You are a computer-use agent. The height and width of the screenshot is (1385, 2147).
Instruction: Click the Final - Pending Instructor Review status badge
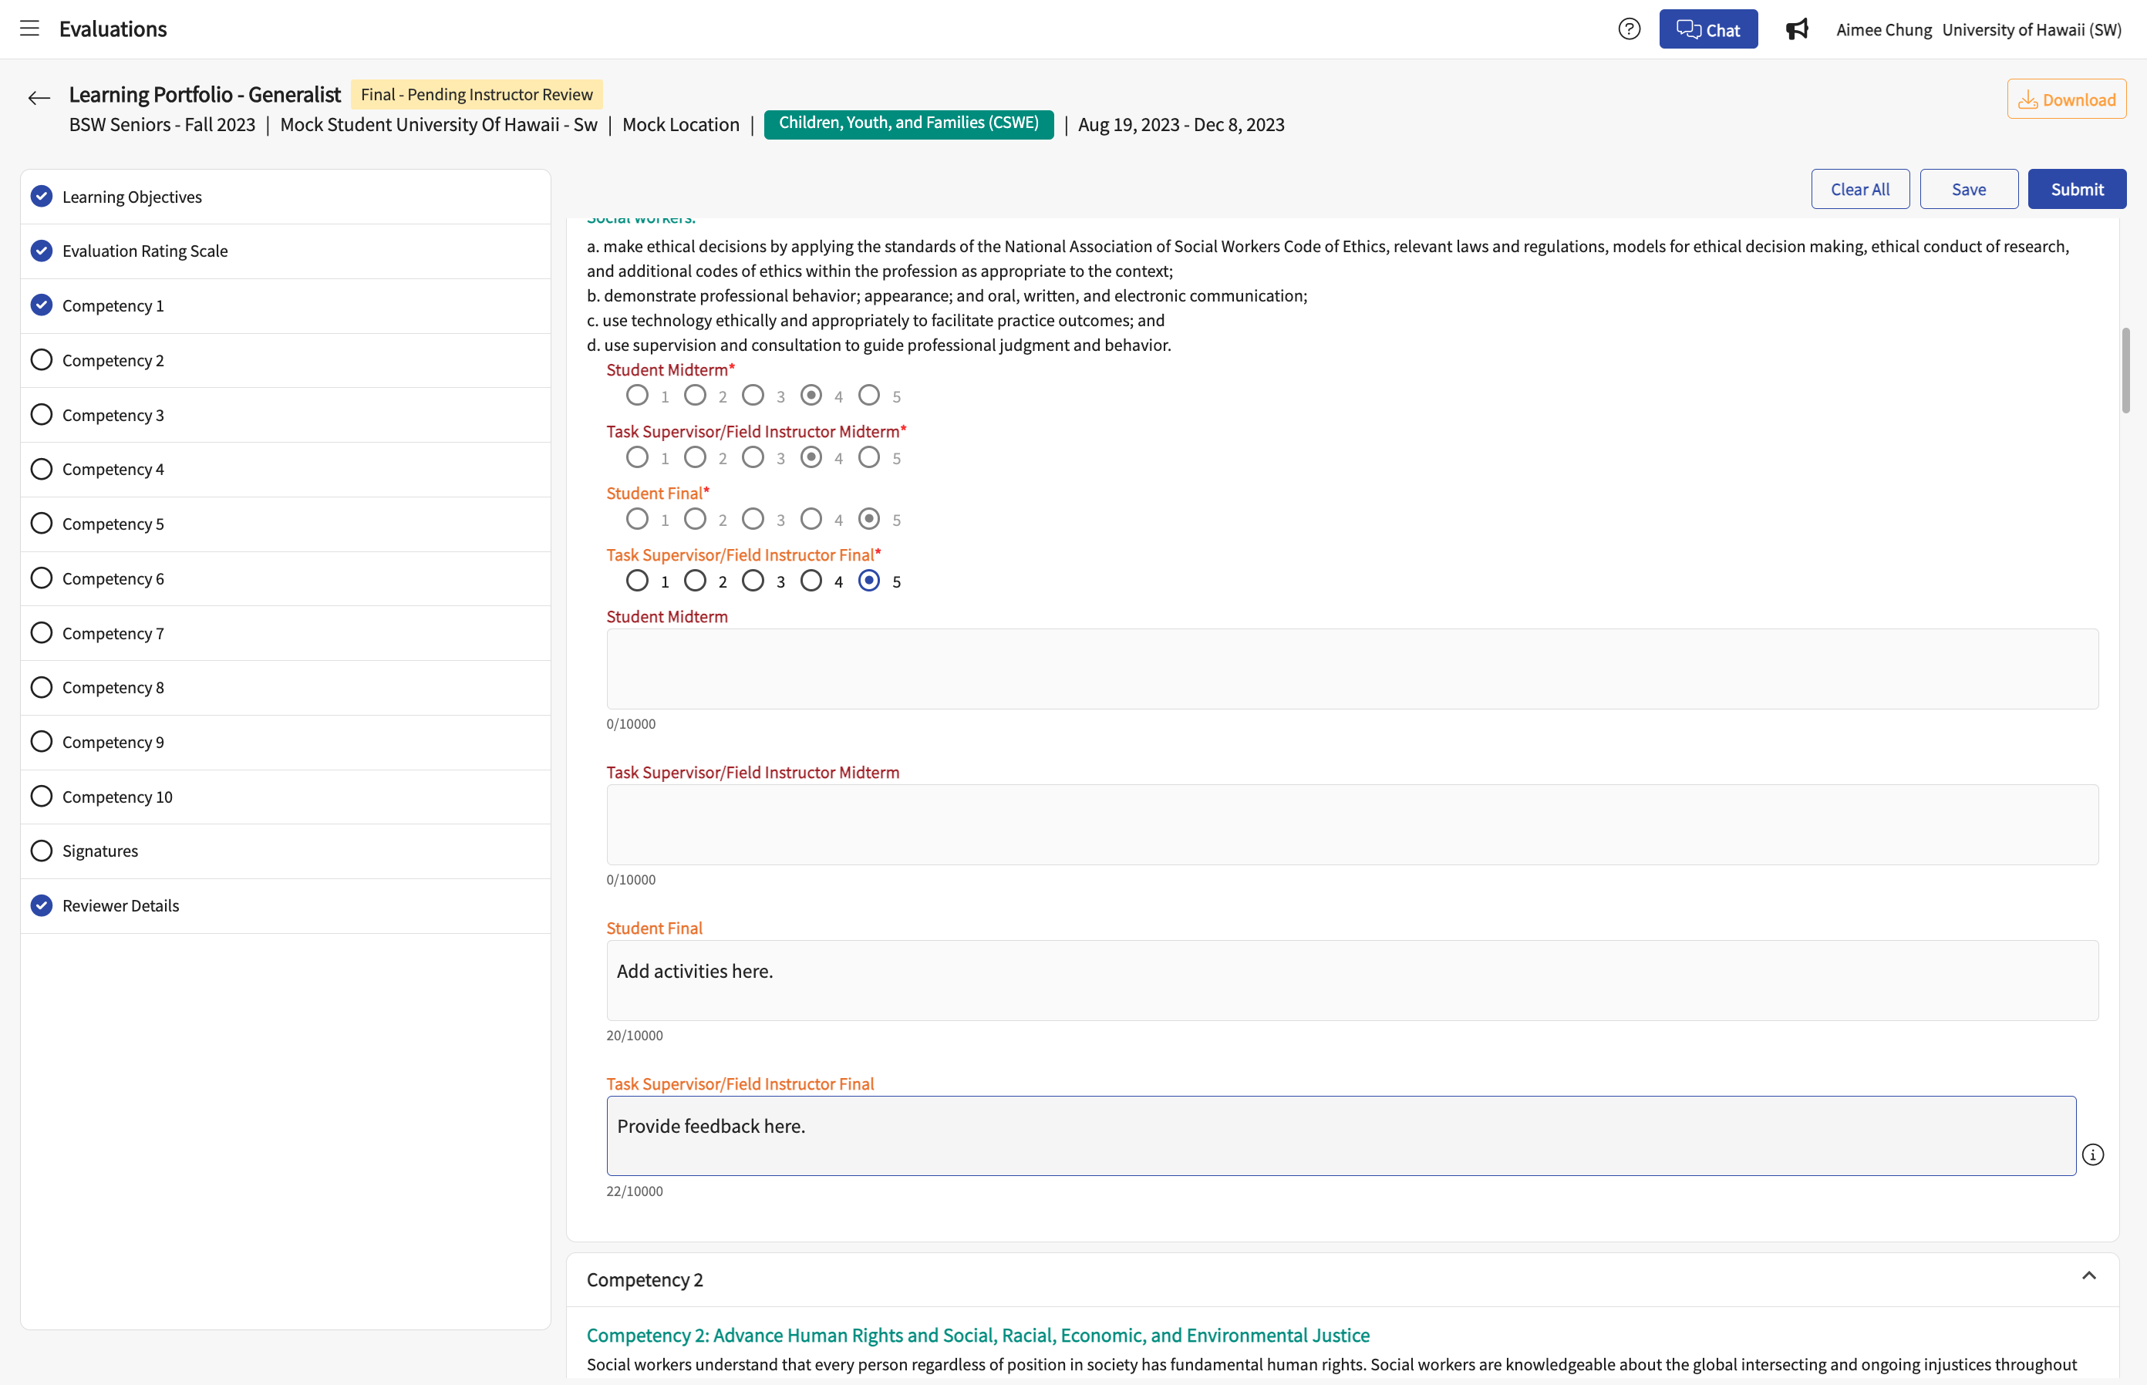click(477, 94)
